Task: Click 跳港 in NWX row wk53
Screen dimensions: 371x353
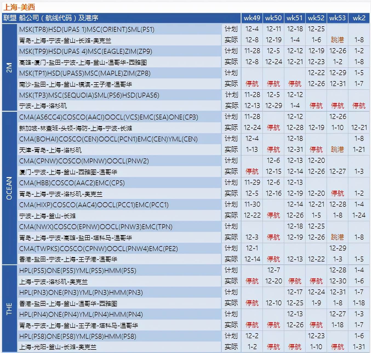Action: click(x=337, y=237)
